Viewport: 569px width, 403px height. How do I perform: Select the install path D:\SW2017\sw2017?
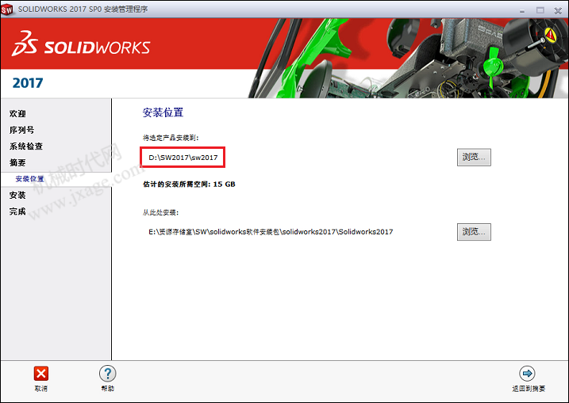(183, 158)
